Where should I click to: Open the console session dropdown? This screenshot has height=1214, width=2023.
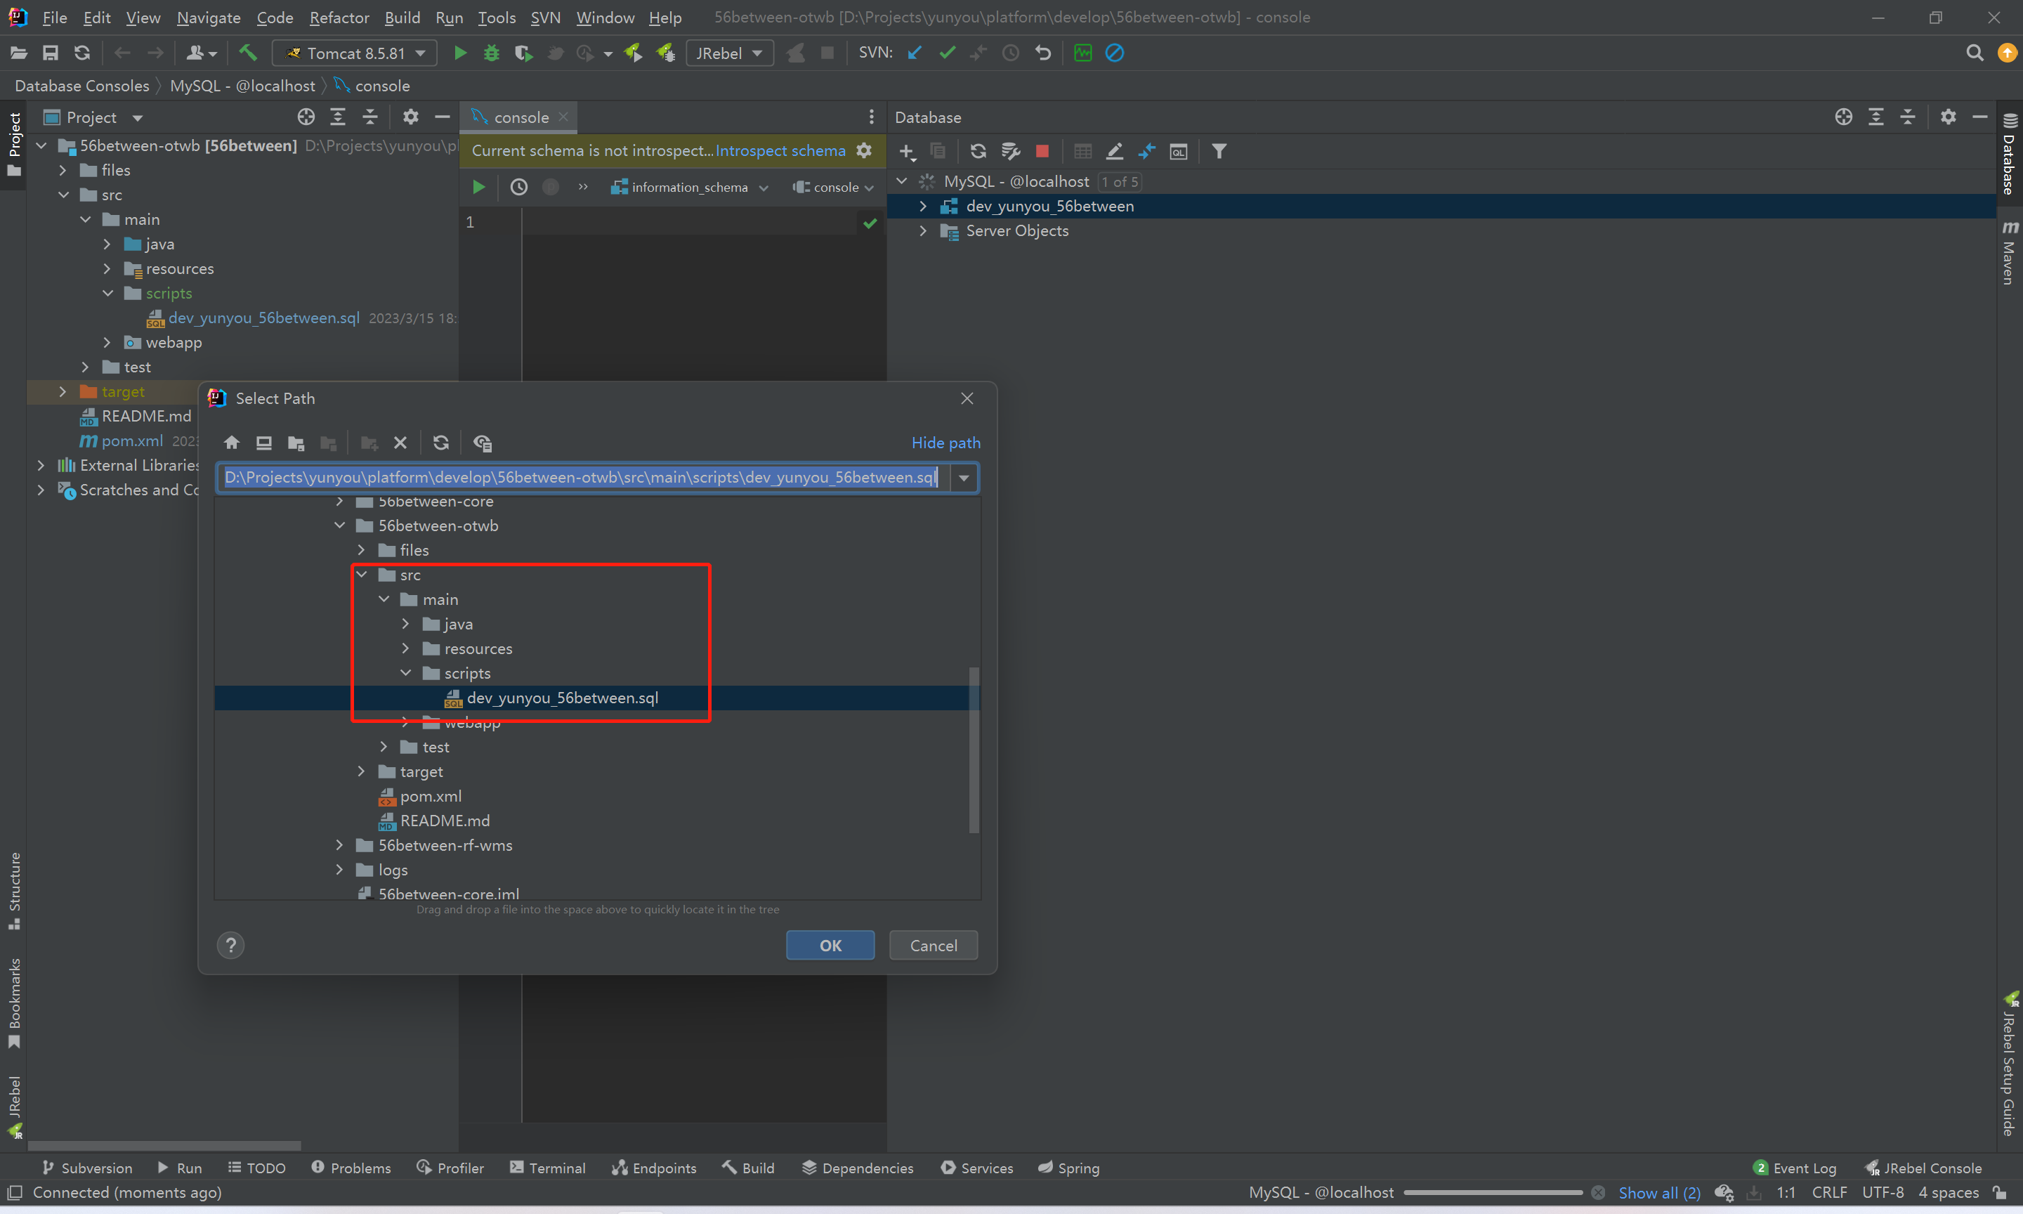(833, 188)
